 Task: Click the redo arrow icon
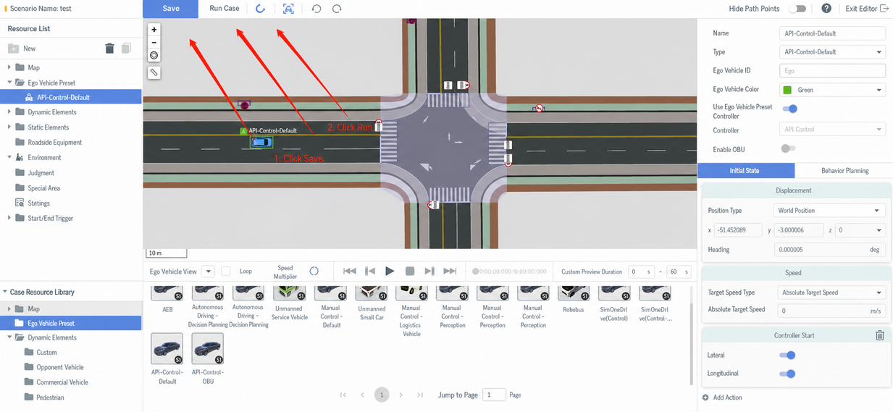click(x=337, y=9)
